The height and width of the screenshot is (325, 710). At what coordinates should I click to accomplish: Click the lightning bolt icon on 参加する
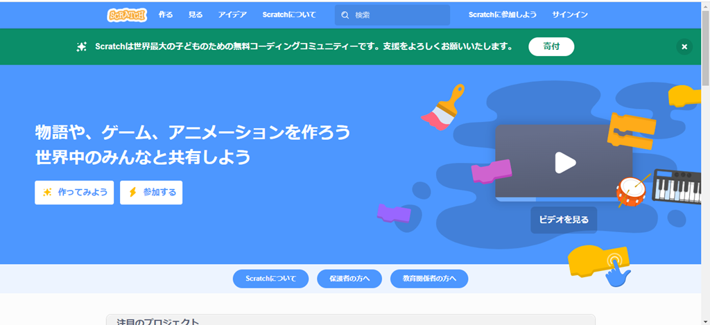tap(132, 193)
